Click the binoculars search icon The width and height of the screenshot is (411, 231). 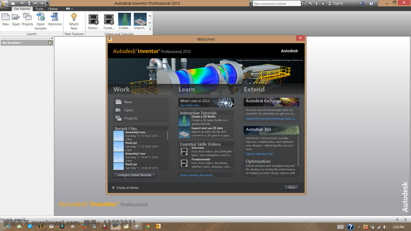pos(304,3)
